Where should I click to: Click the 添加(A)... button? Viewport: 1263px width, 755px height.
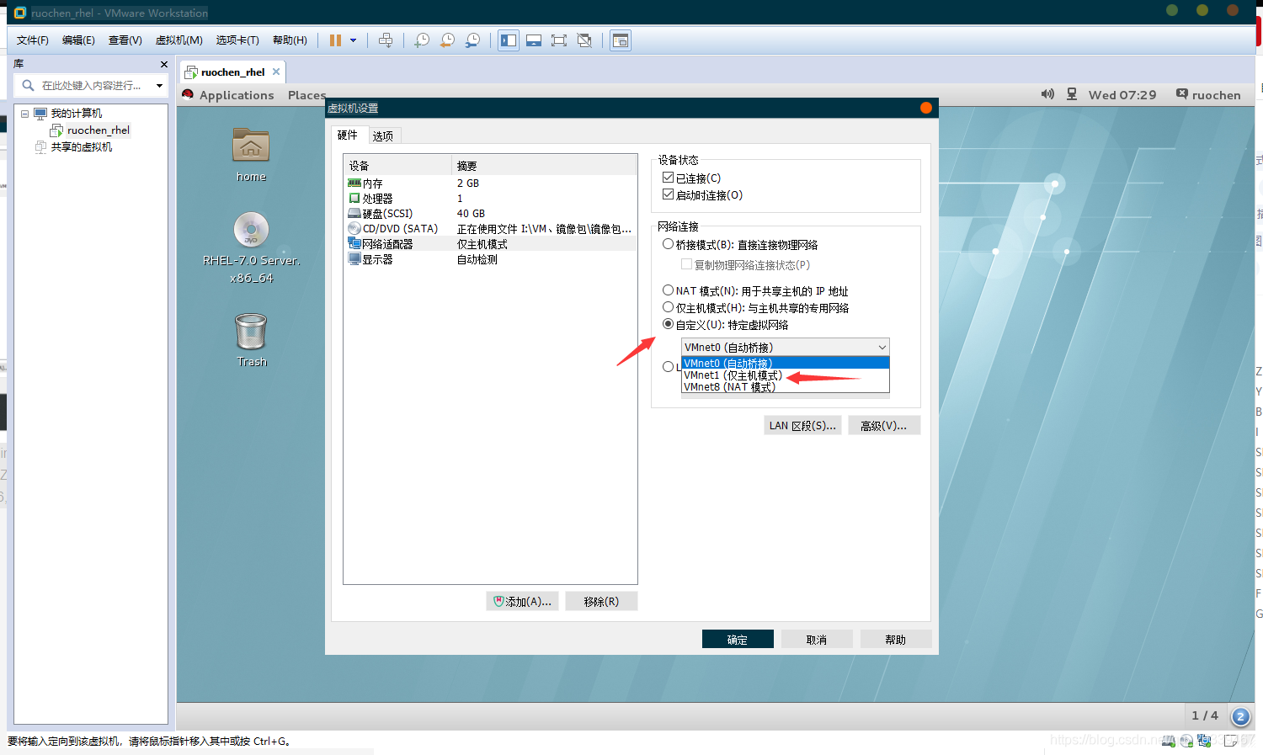pyautogui.click(x=522, y=601)
